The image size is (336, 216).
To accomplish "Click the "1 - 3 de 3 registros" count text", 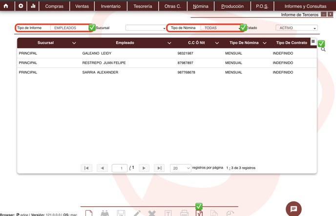I will pos(241,168).
